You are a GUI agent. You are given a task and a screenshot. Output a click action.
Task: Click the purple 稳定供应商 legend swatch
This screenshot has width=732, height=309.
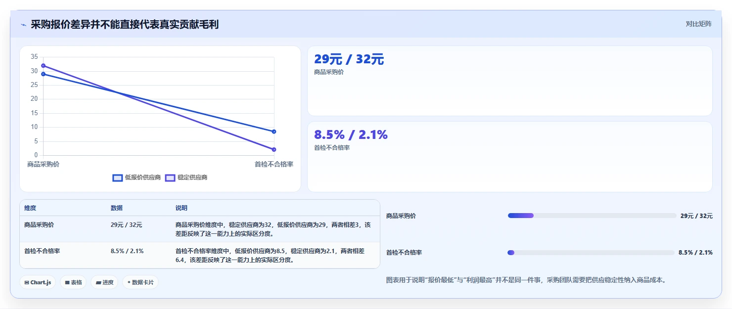[x=170, y=177]
